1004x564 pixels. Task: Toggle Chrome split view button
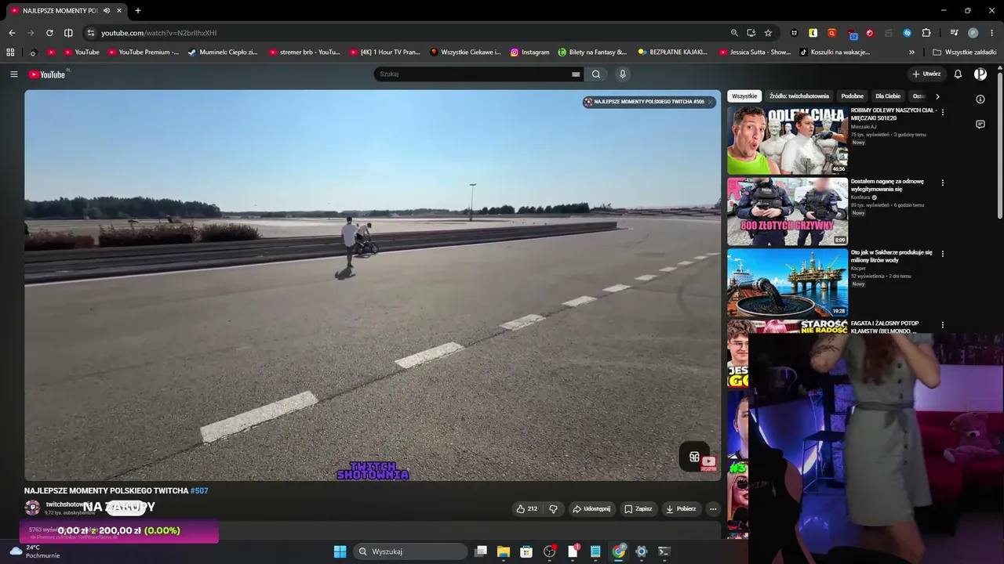[x=68, y=33]
